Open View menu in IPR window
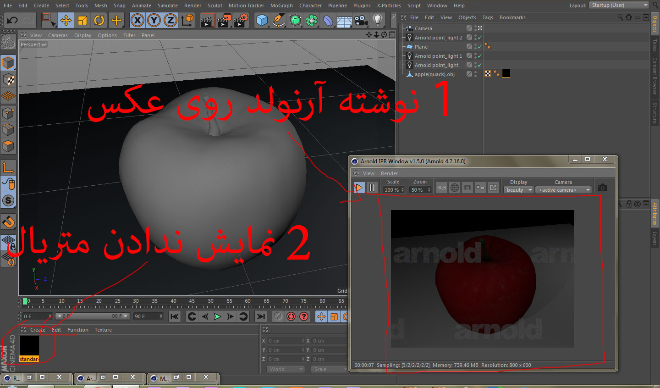Viewport: 660px width, 388px height. (368, 173)
